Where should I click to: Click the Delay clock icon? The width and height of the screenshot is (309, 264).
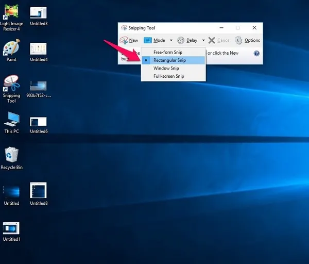pyautogui.click(x=181, y=40)
